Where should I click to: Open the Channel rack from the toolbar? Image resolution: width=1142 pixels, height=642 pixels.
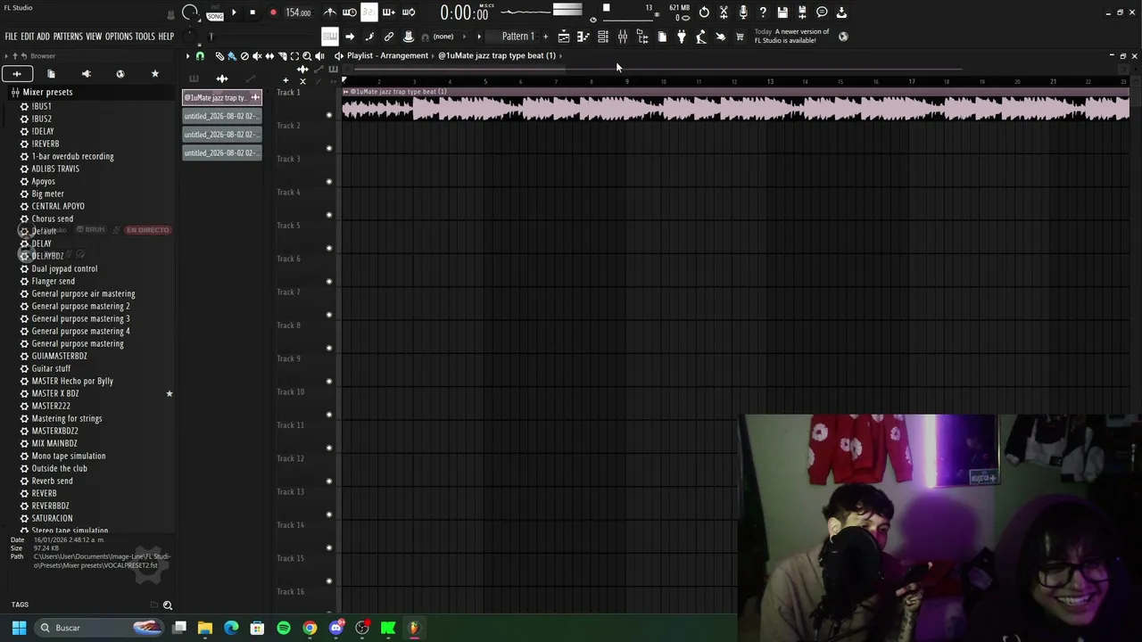click(603, 37)
